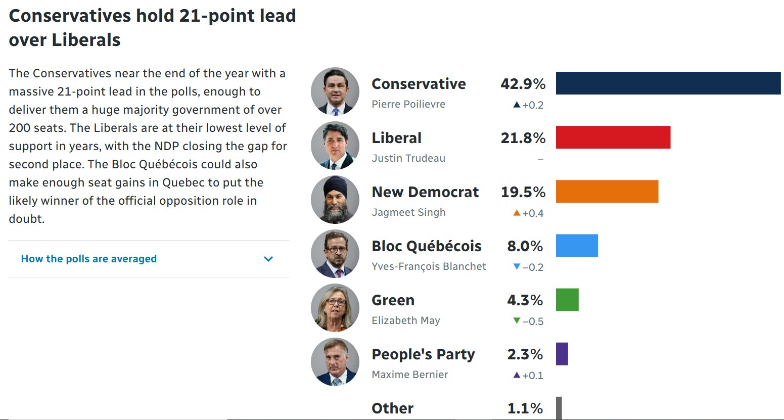This screenshot has height=420, width=784.
Task: Click Maxime Bernier's portrait photo
Action: pos(335,362)
